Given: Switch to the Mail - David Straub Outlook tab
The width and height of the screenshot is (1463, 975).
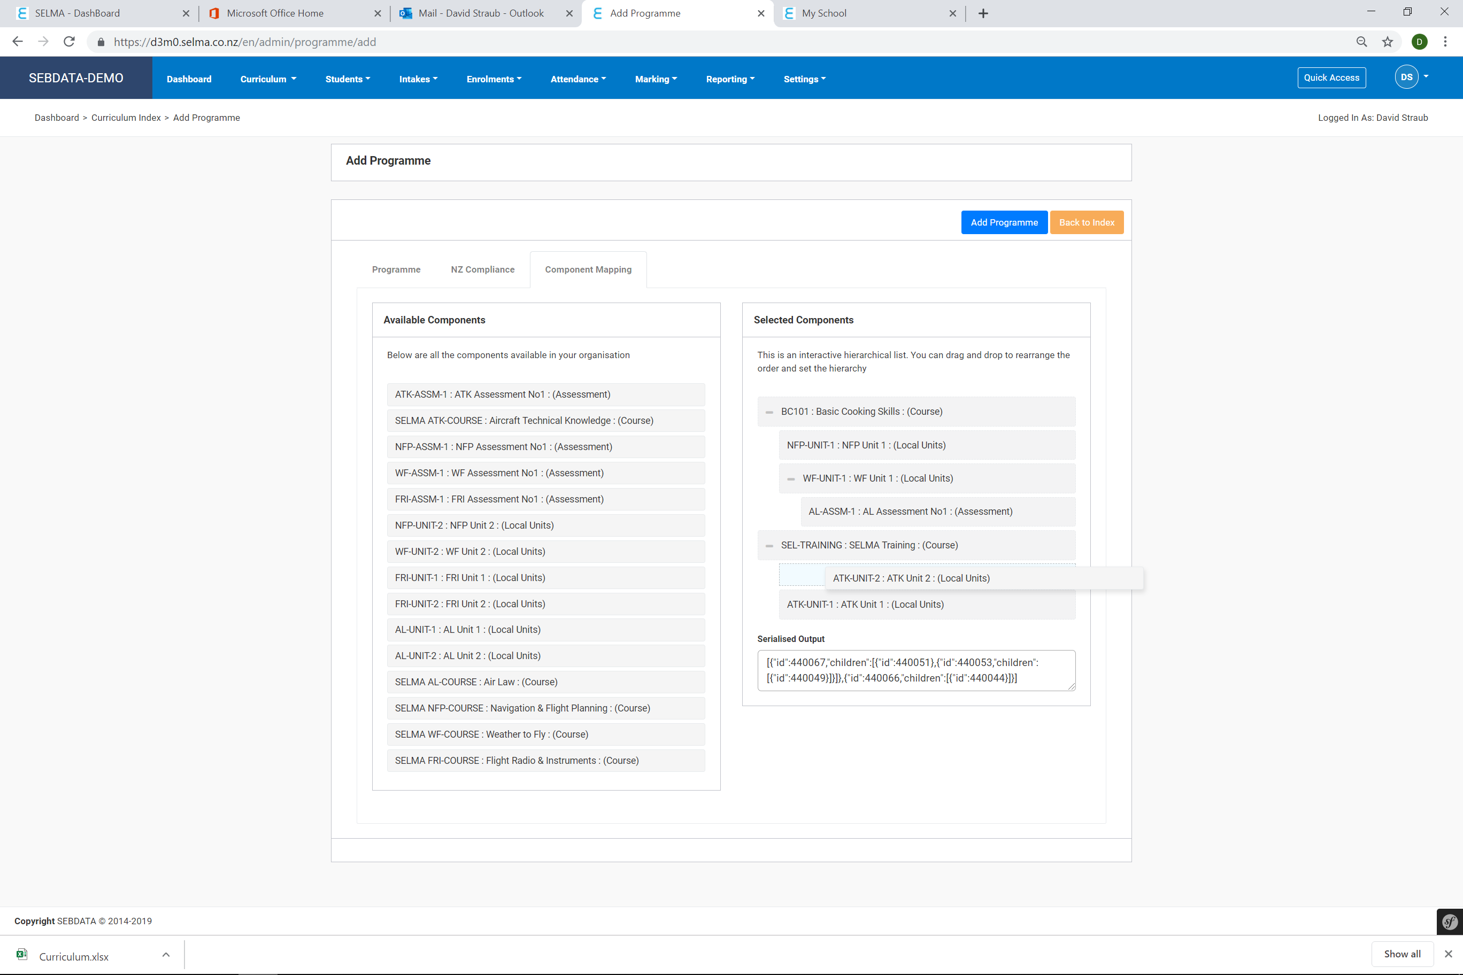Looking at the screenshot, I should tap(480, 13).
